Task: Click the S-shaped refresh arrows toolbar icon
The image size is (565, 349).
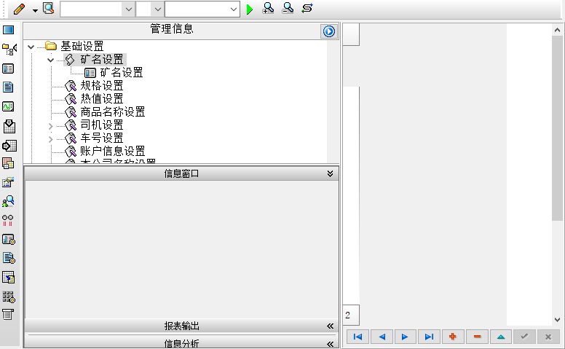Action: click(307, 8)
